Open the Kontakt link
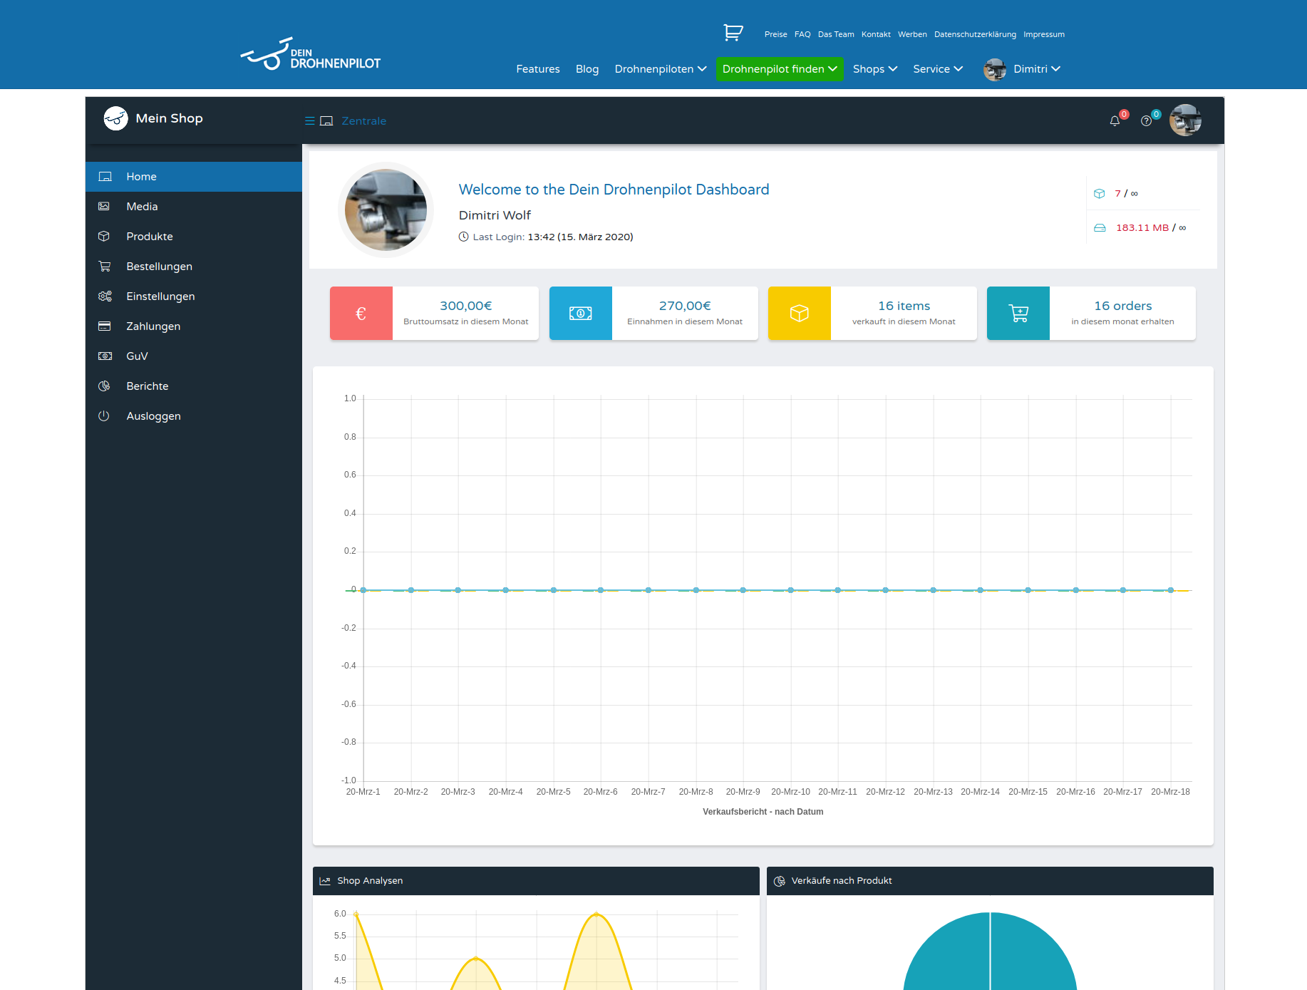Viewport: 1307px width, 990px height. [876, 34]
